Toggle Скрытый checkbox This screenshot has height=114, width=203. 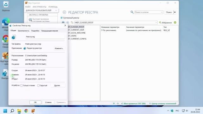click(38, 85)
